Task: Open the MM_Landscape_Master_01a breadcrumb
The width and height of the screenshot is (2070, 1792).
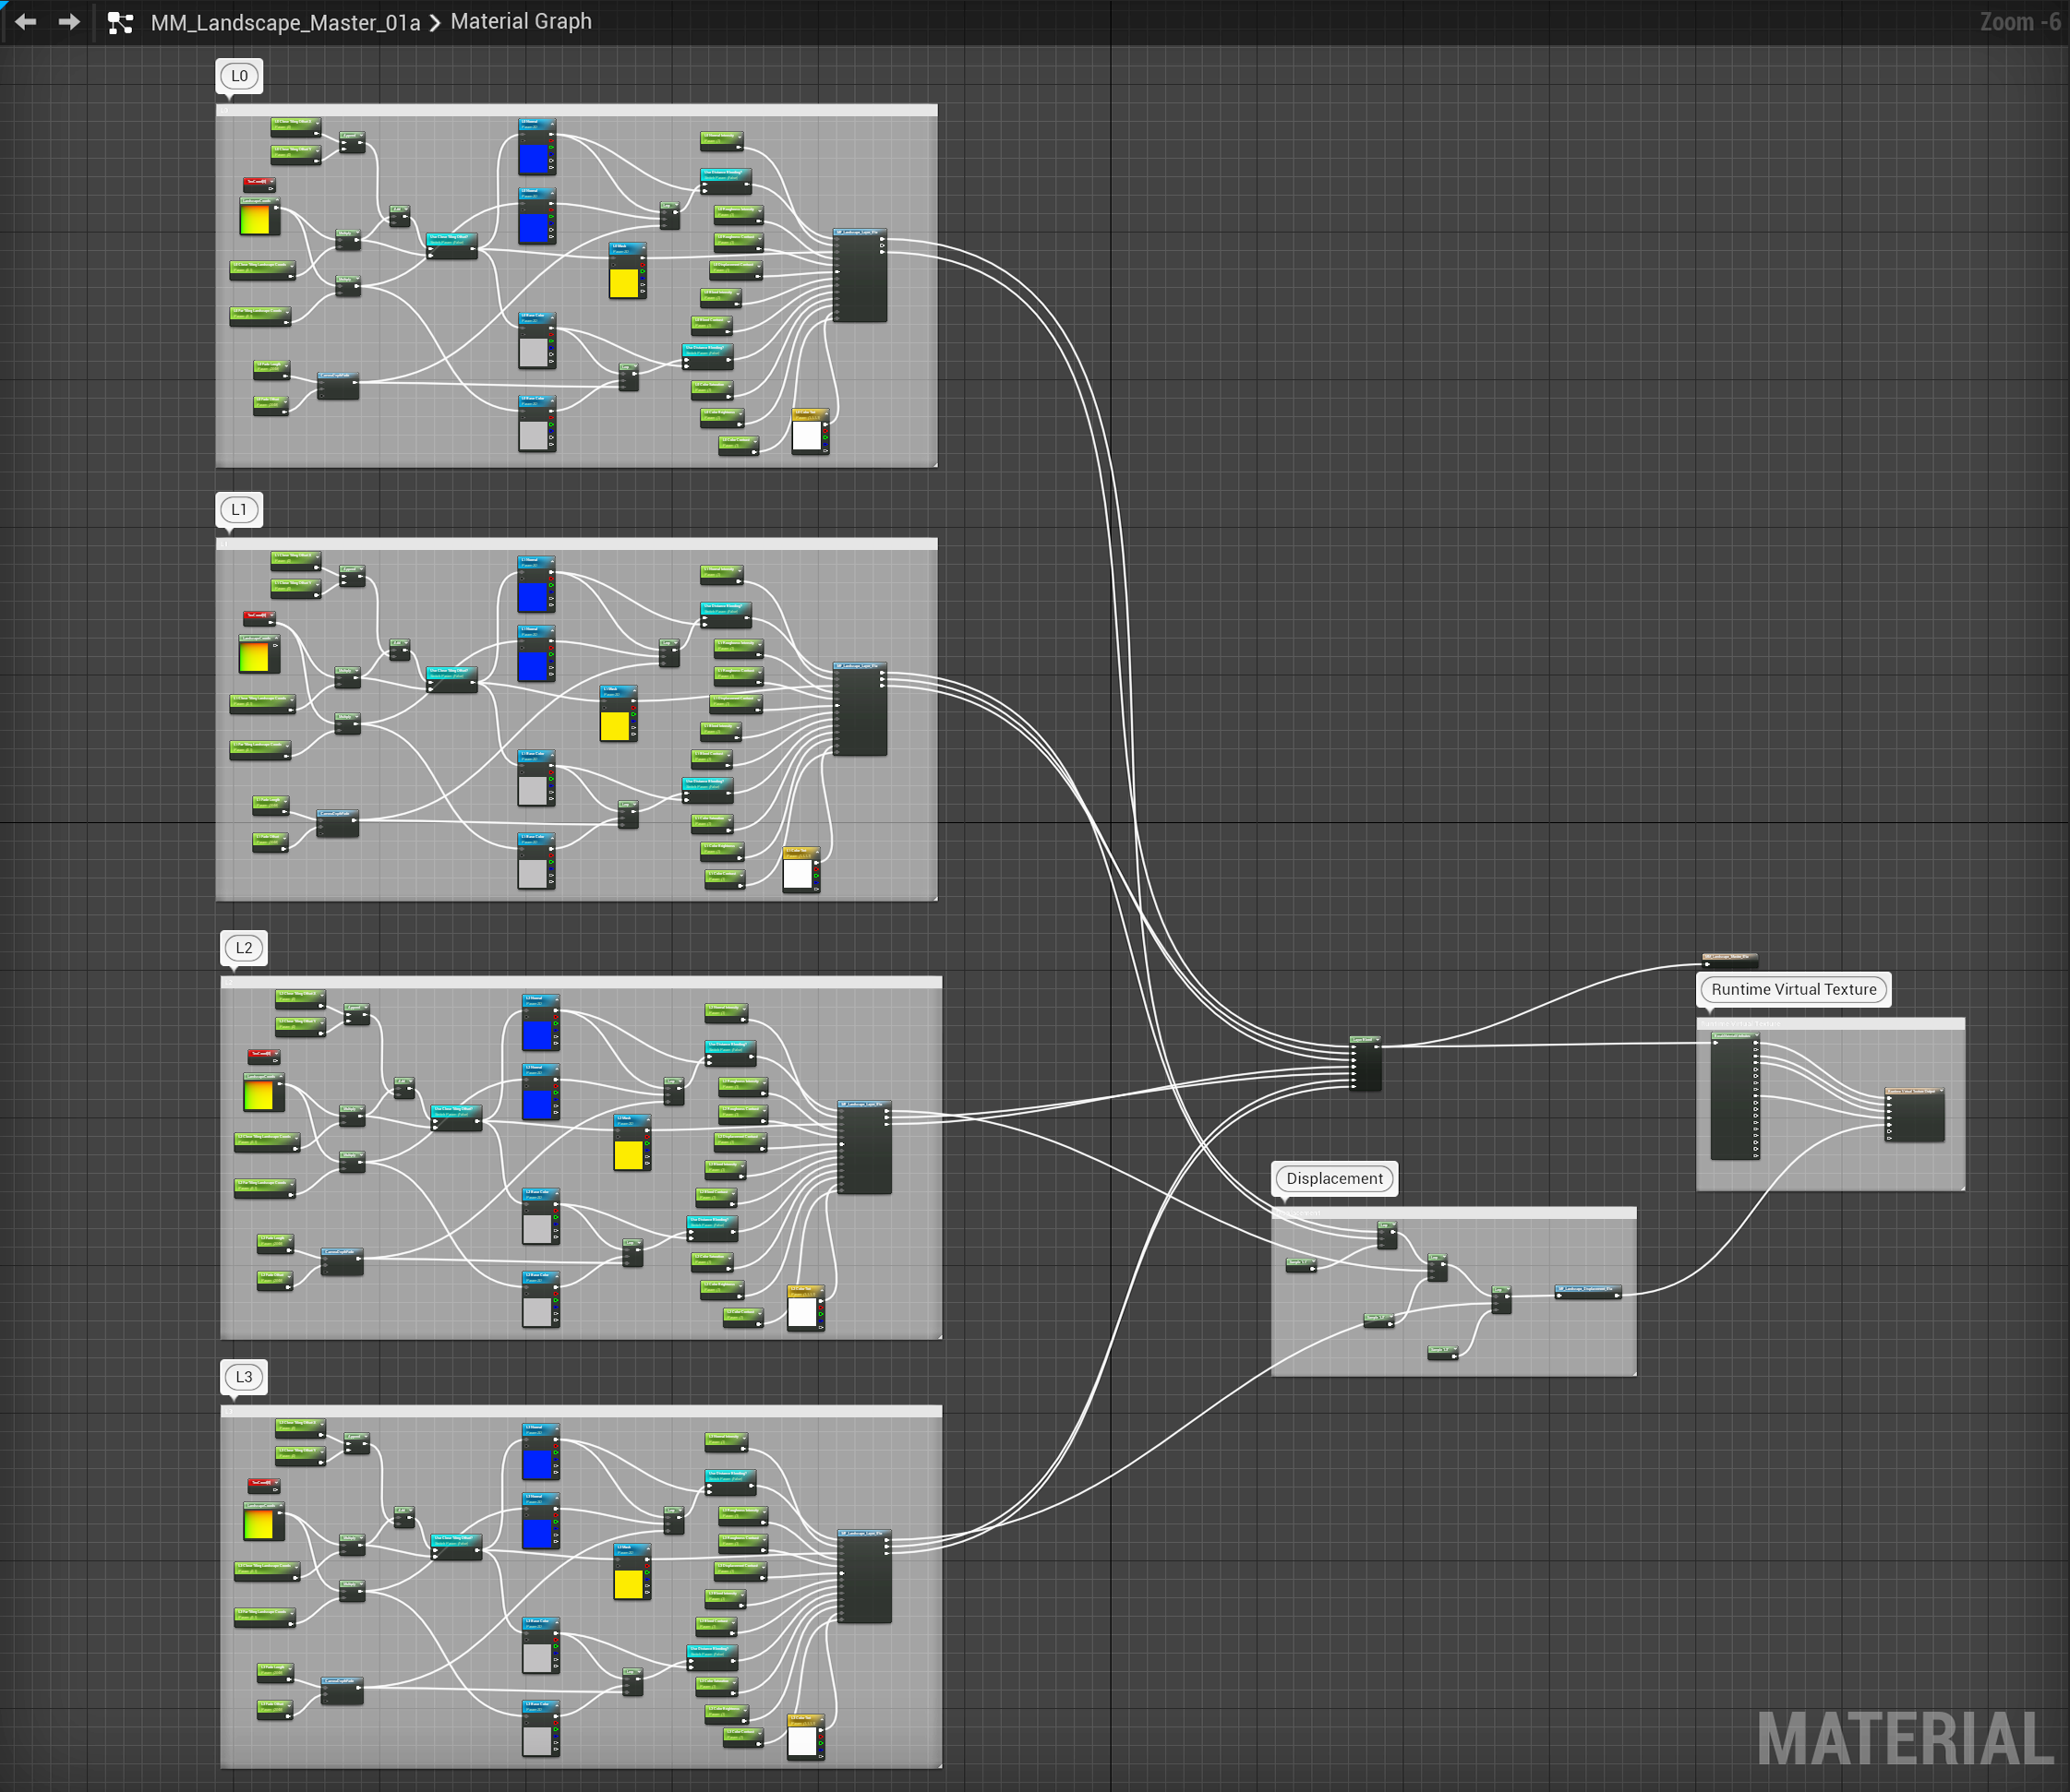Action: click(285, 23)
